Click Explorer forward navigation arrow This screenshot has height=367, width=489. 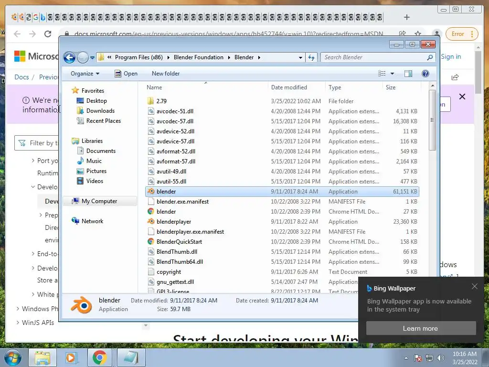click(x=83, y=57)
